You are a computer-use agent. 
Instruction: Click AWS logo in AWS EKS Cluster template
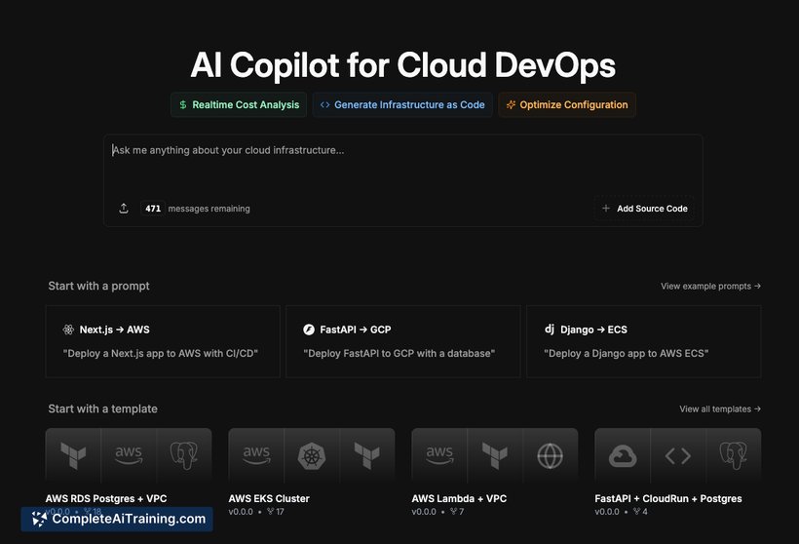256,455
